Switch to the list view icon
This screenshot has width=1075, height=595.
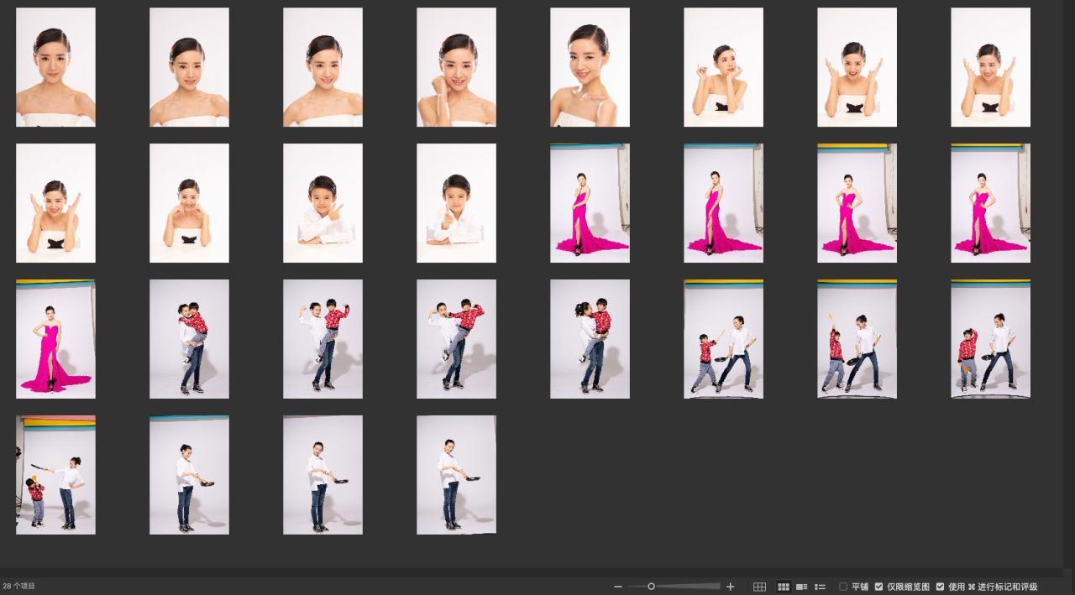[821, 587]
